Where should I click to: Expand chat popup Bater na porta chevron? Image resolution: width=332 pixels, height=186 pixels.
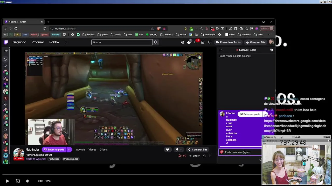pyautogui.click(x=265, y=114)
